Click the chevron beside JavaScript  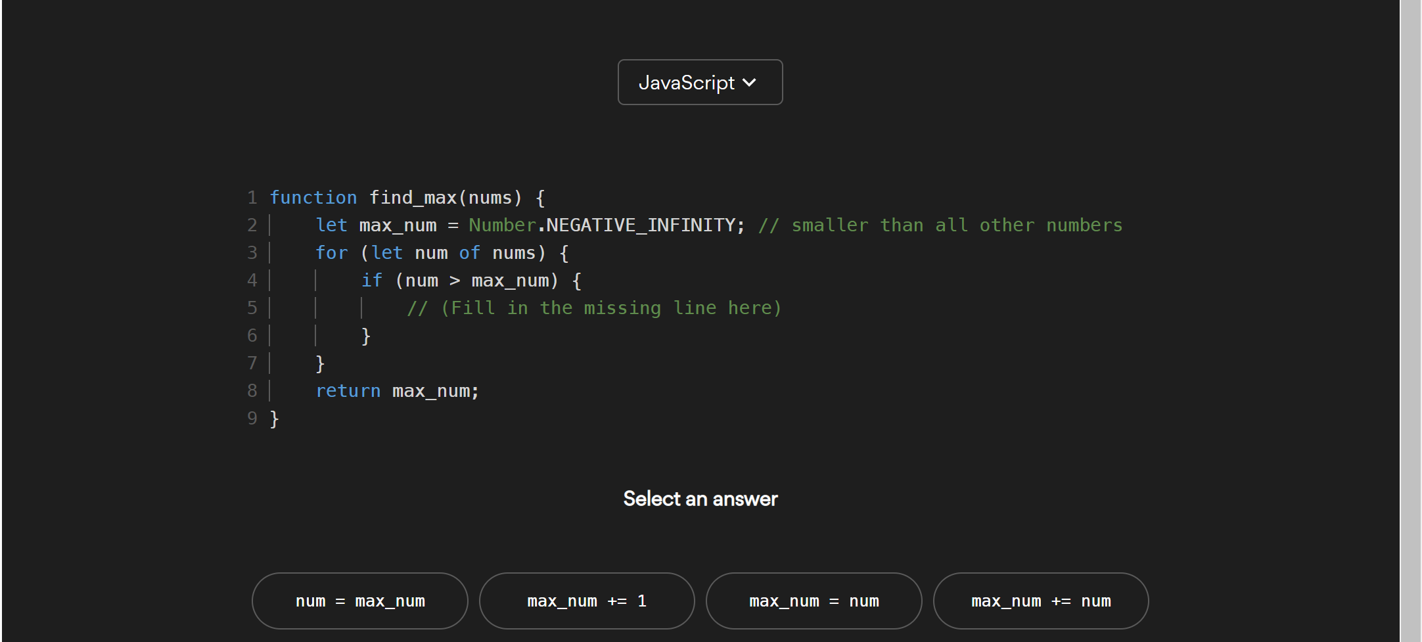tap(749, 82)
